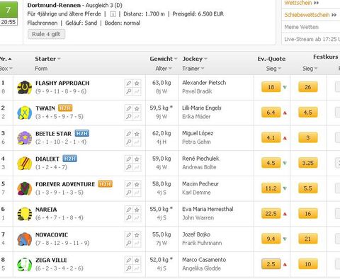The height and width of the screenshot is (279, 340).
Task: Open form chart icon for Nareia
Action: pyautogui.click(x=137, y=218)
